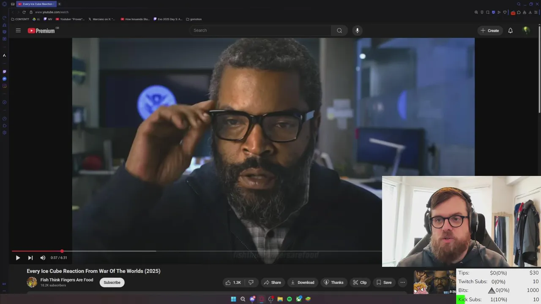The width and height of the screenshot is (541, 304).
Task: Click the YouTube search magnifier button
Action: [339, 30]
